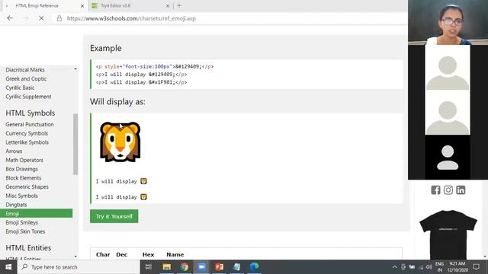Switch to the HTML Emoji Reference tab
This screenshot has width=488, height=274.
click(x=43, y=5)
